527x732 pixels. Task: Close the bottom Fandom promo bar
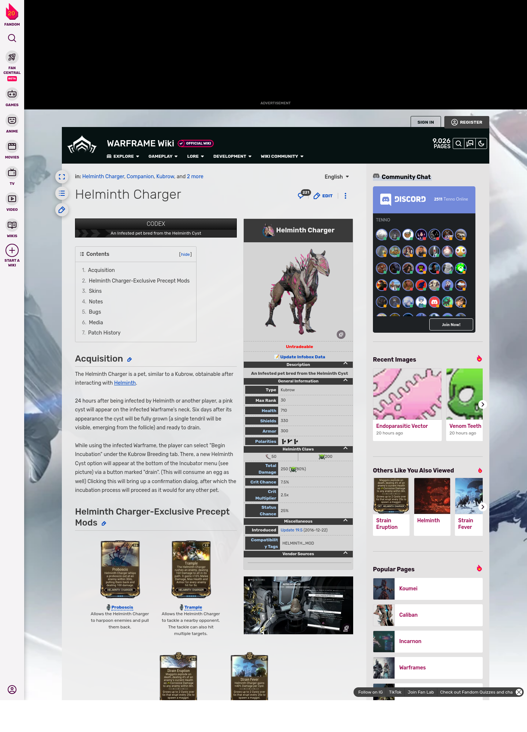coord(519,692)
